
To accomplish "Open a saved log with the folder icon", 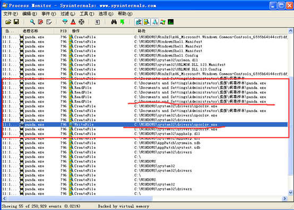I will 8,22.
